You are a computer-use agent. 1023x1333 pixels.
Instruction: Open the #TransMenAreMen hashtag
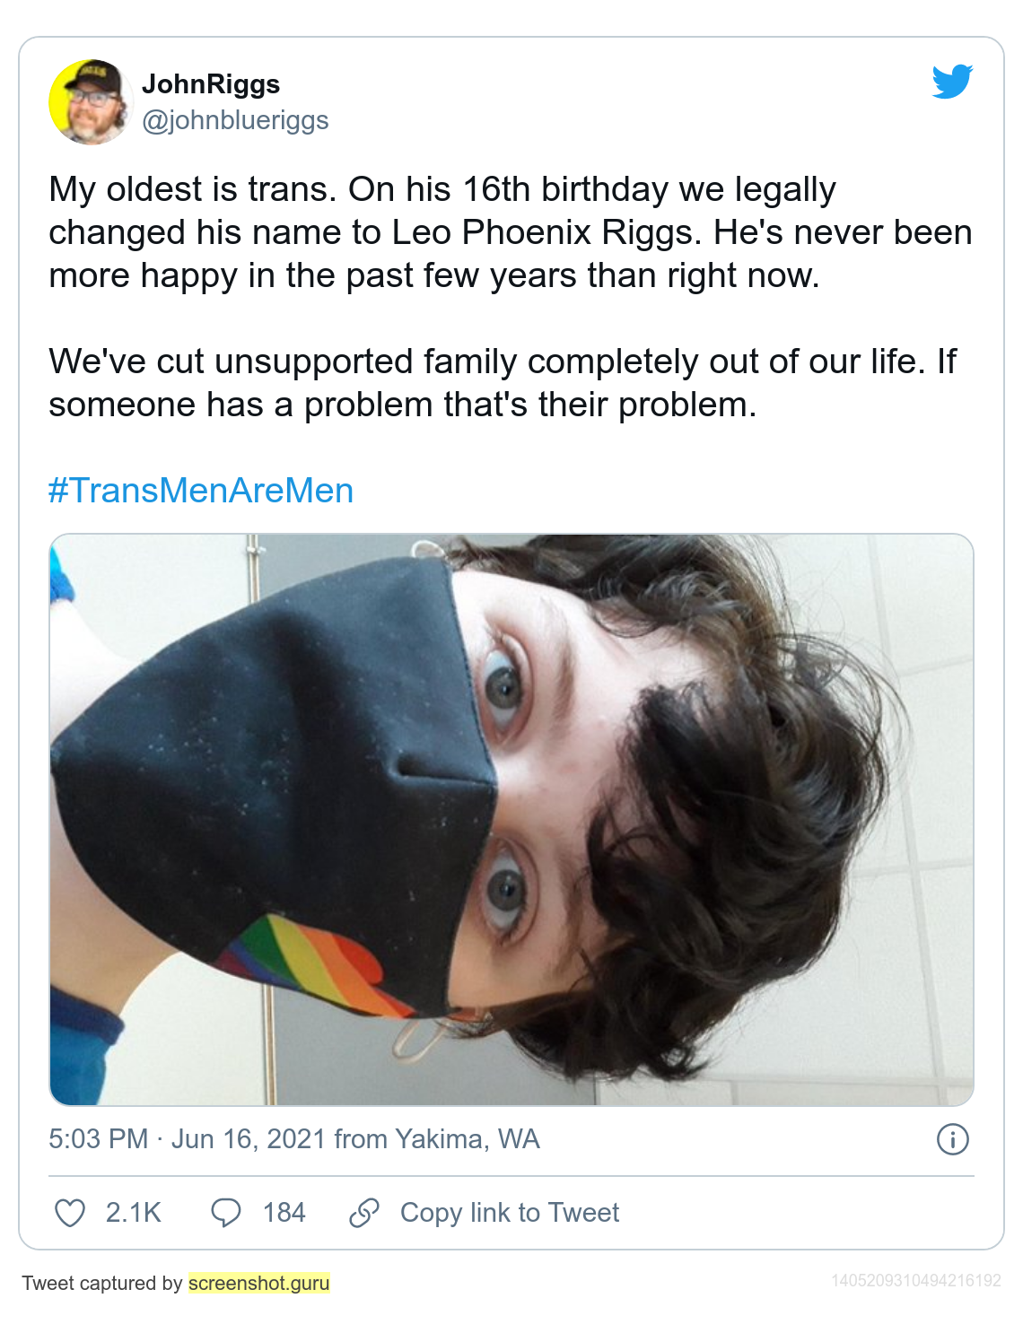point(201,491)
